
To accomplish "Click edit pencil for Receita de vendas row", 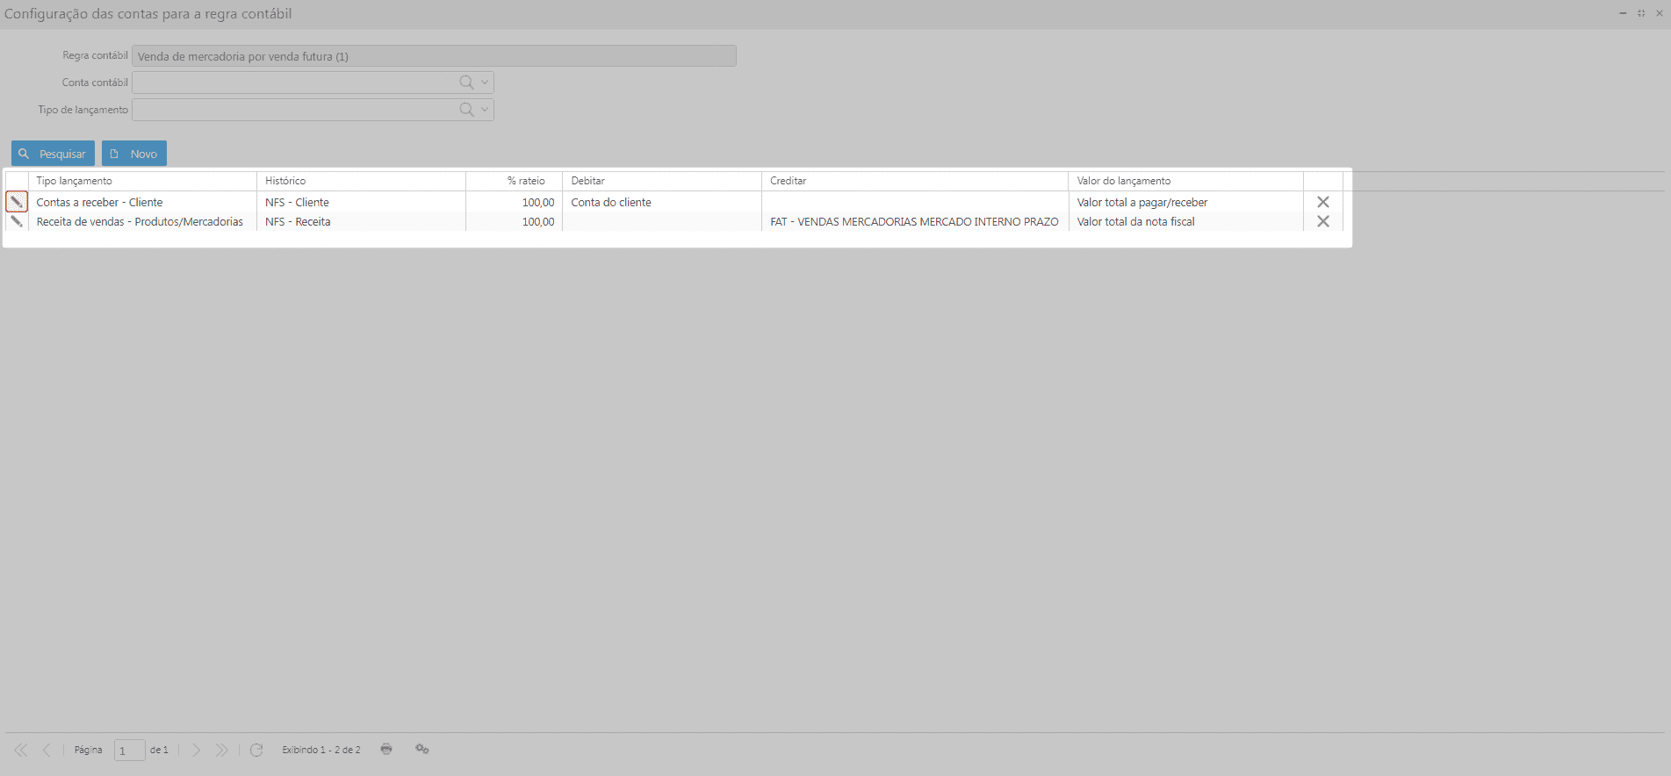I will coord(17,222).
